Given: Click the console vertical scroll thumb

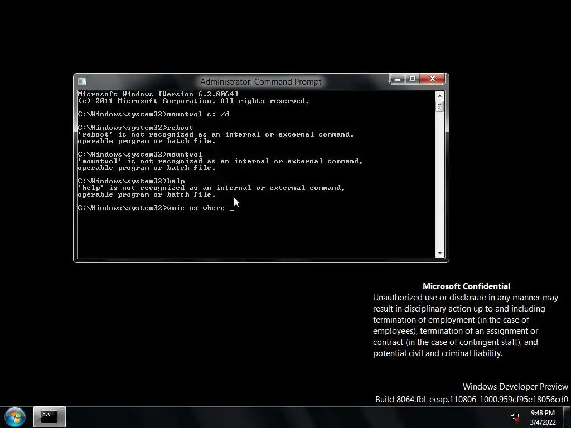Looking at the screenshot, I should coord(439,106).
